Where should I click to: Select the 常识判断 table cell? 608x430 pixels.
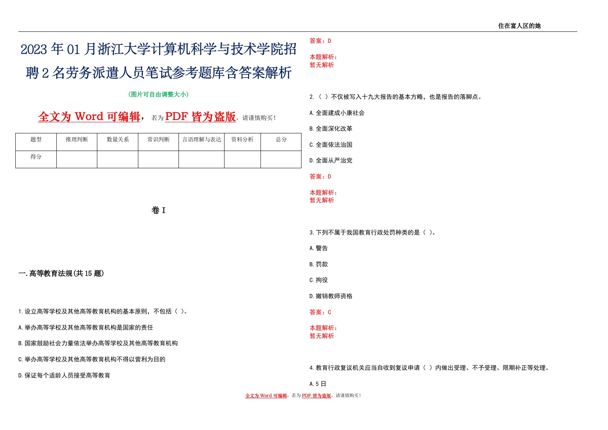pos(158,142)
